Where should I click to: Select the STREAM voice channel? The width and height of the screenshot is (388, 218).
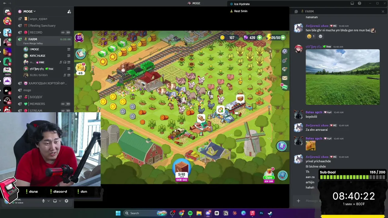click(x=44, y=111)
